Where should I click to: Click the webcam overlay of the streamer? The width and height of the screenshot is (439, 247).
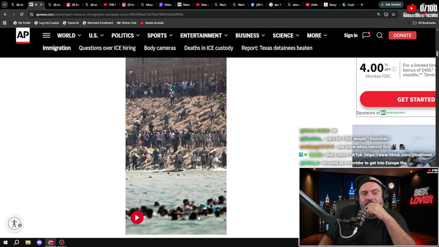[369, 207]
